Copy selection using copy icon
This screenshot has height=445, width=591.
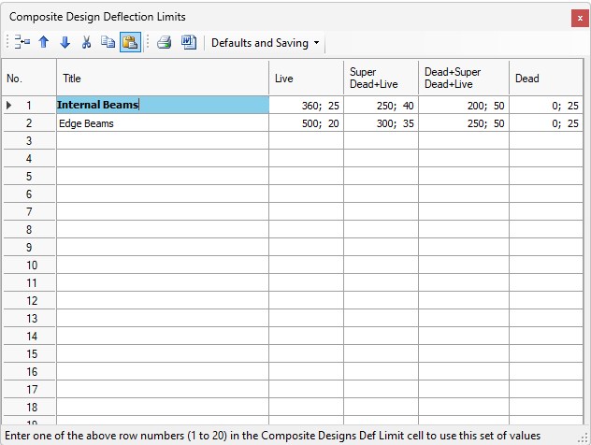click(x=108, y=42)
